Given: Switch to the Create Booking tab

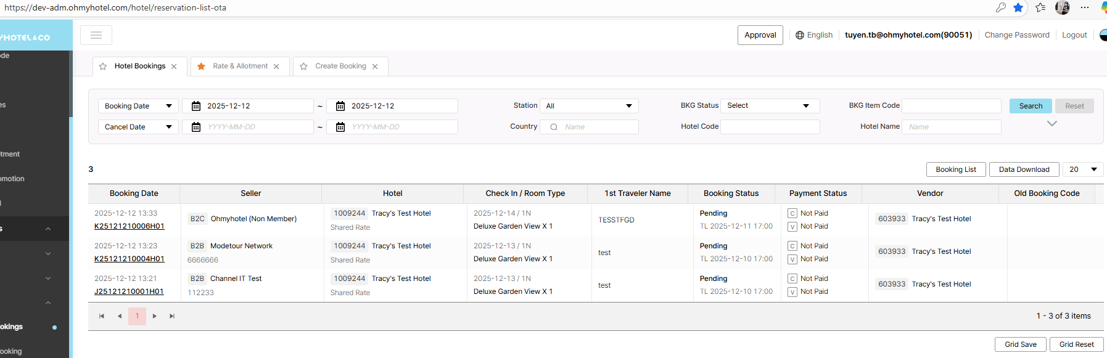Looking at the screenshot, I should pos(340,66).
